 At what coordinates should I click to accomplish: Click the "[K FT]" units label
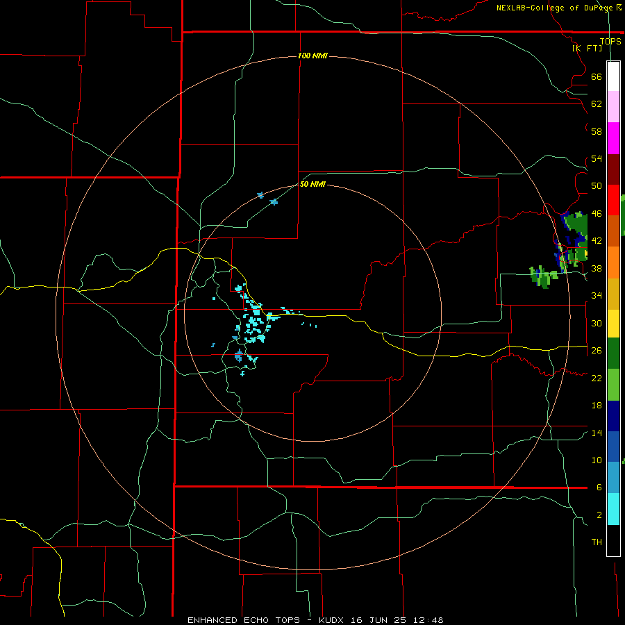click(x=587, y=48)
